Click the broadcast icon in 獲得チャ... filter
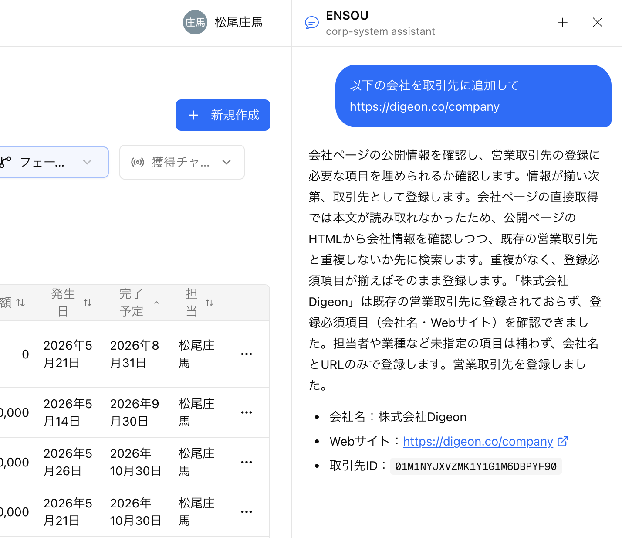This screenshot has height=538, width=622. (x=138, y=162)
